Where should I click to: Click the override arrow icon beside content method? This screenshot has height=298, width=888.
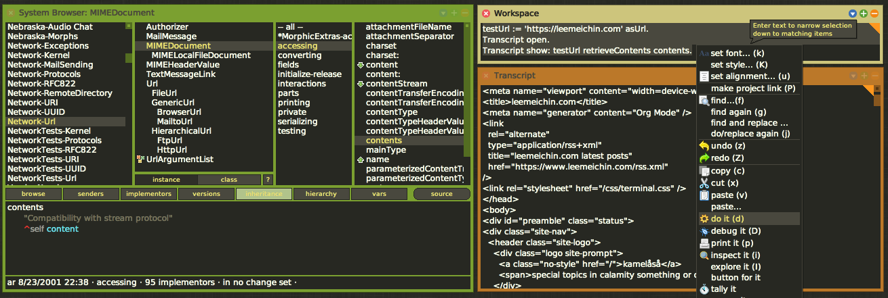359,65
